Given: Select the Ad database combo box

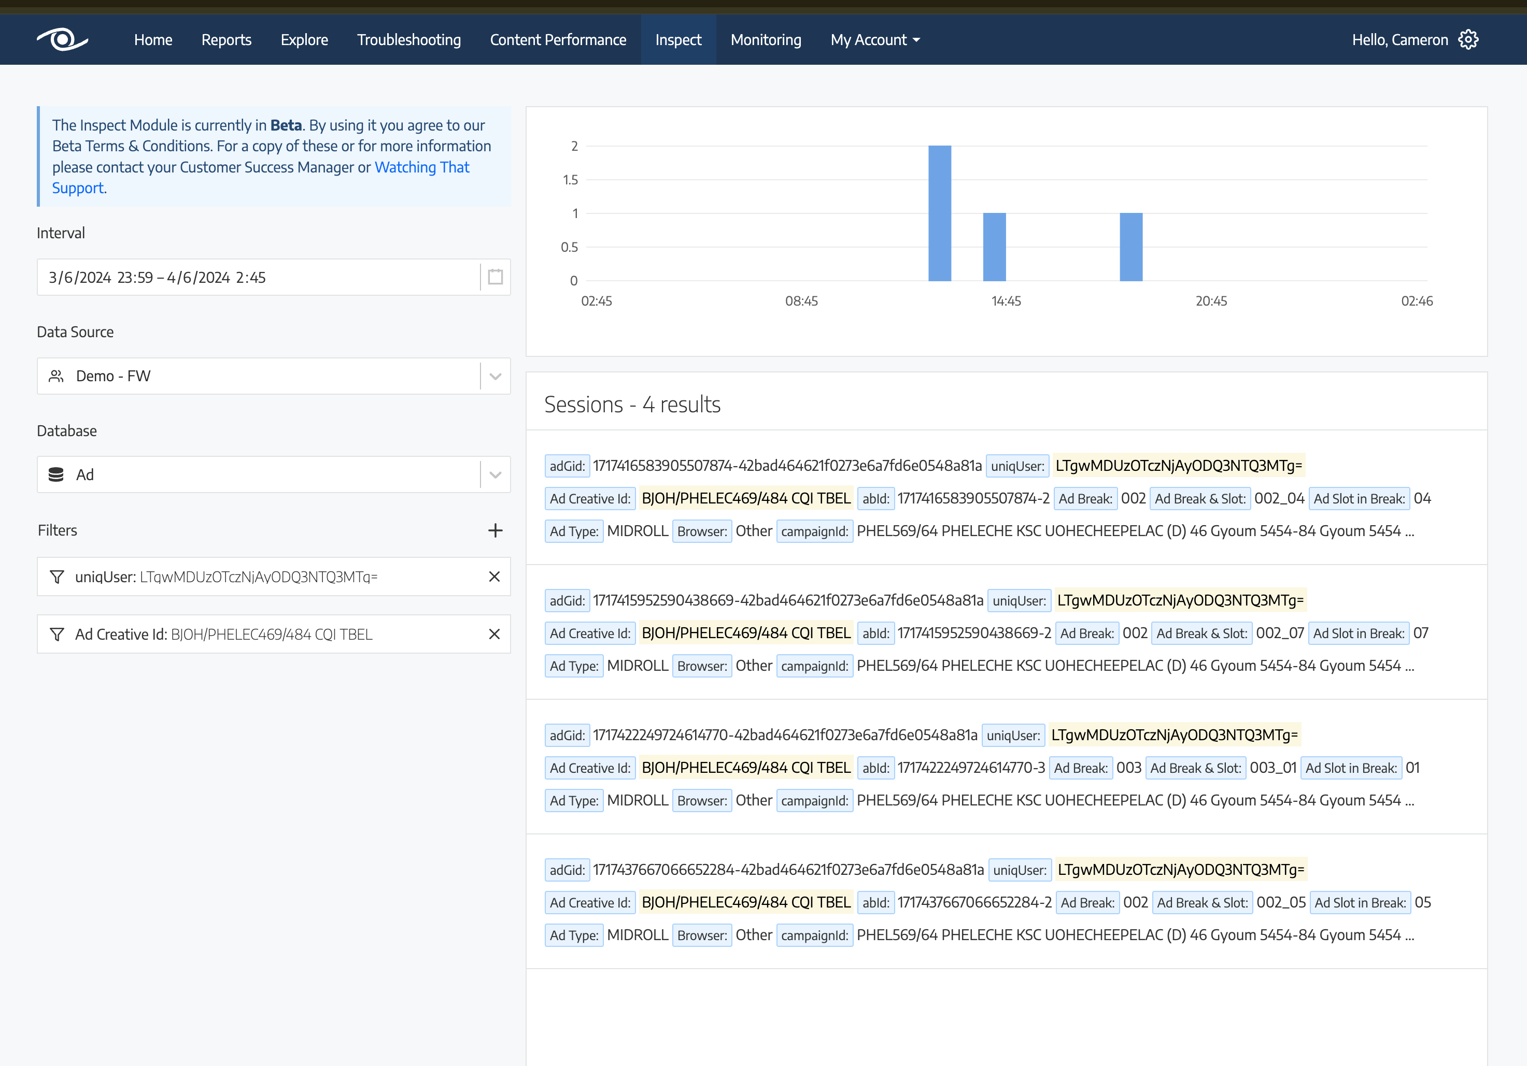Looking at the screenshot, I should pyautogui.click(x=273, y=474).
